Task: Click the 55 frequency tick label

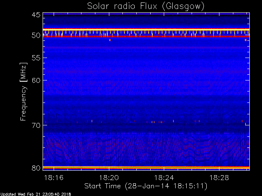Action: (36, 58)
